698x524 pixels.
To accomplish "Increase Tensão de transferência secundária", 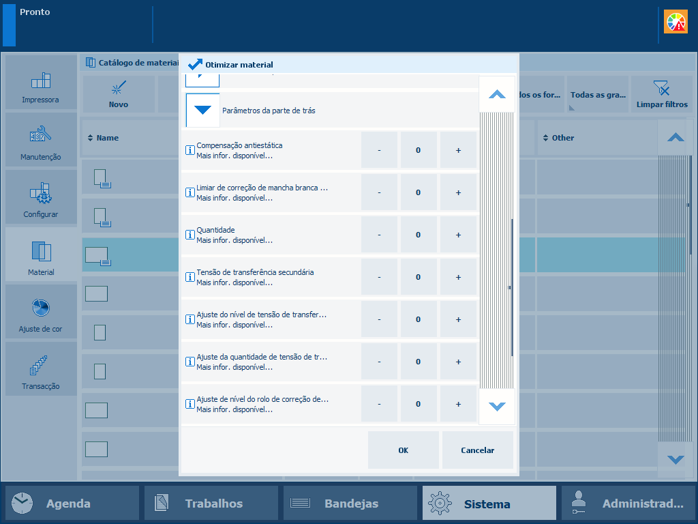I will coord(458,277).
